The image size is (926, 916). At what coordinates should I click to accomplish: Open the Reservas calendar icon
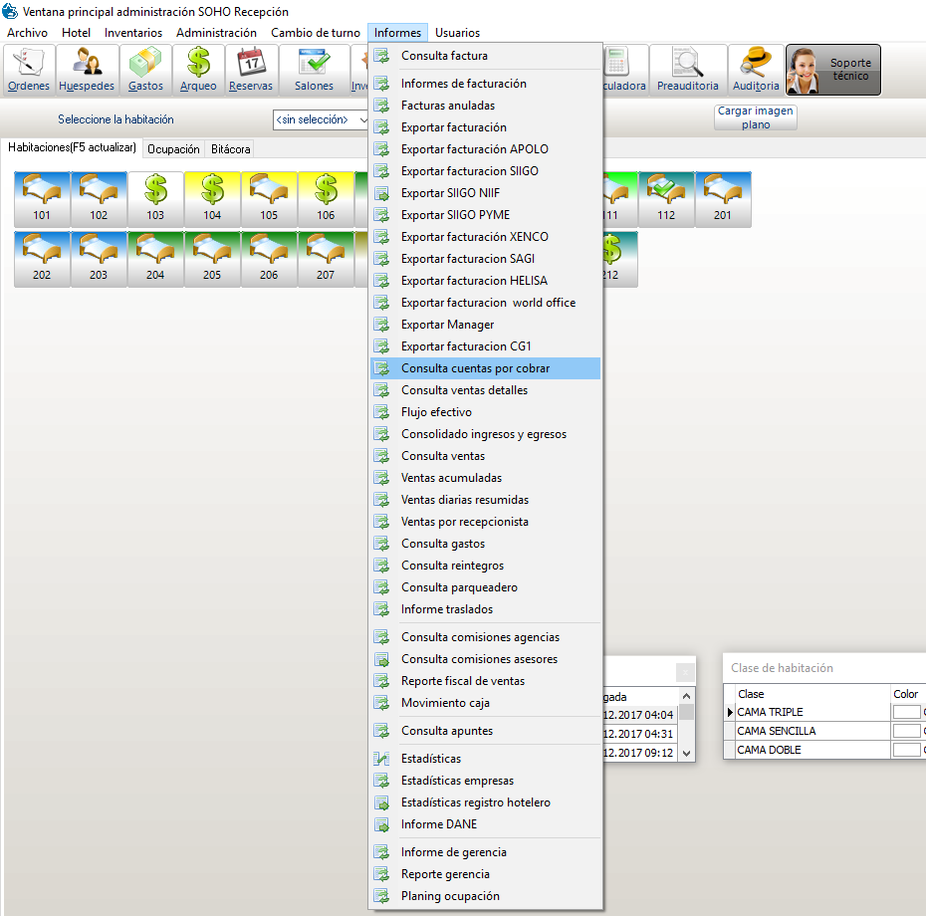(251, 70)
